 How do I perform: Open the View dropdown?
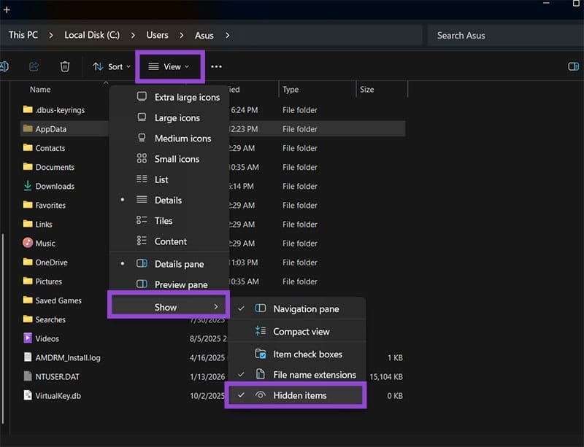169,66
